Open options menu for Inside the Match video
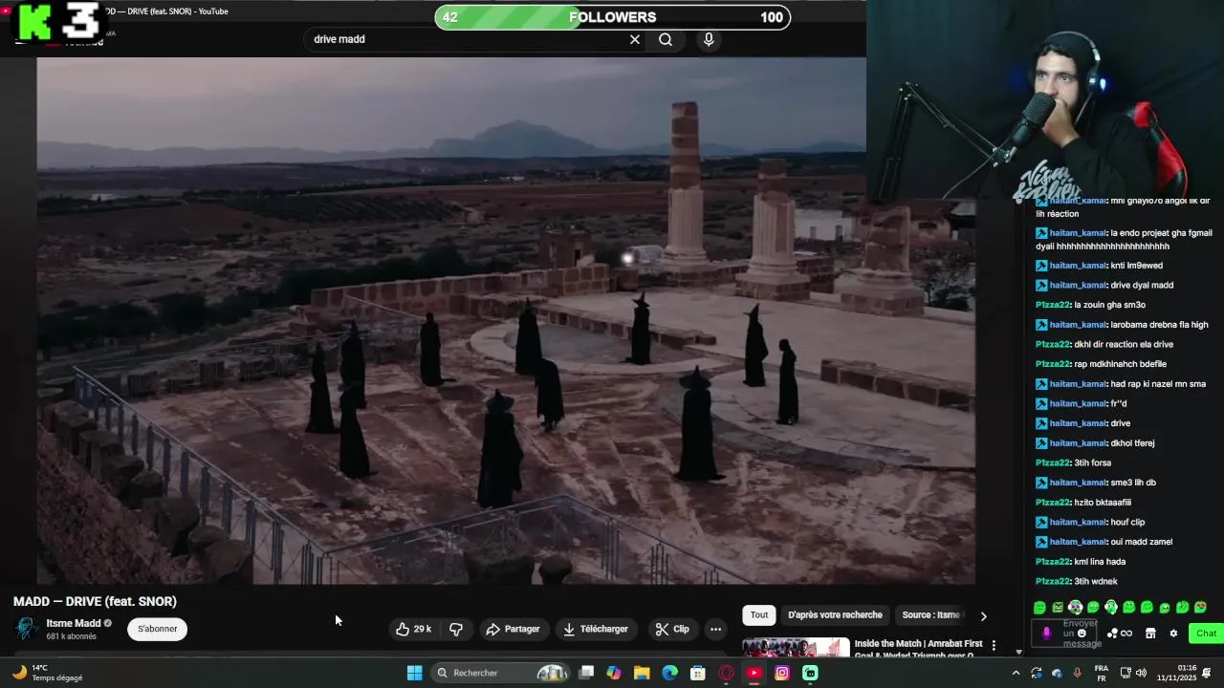 pos(994,646)
